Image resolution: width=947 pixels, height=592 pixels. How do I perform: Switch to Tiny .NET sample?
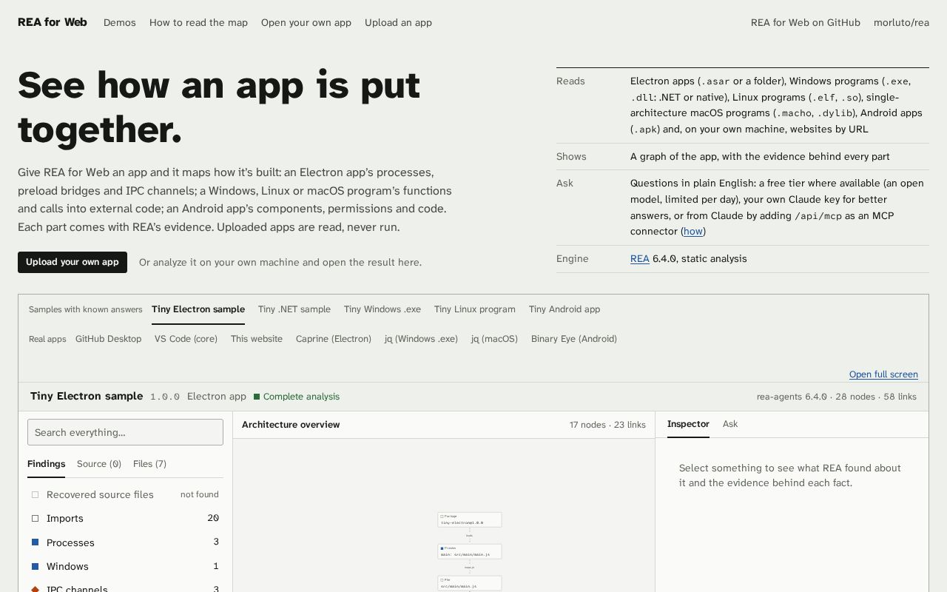pos(294,309)
